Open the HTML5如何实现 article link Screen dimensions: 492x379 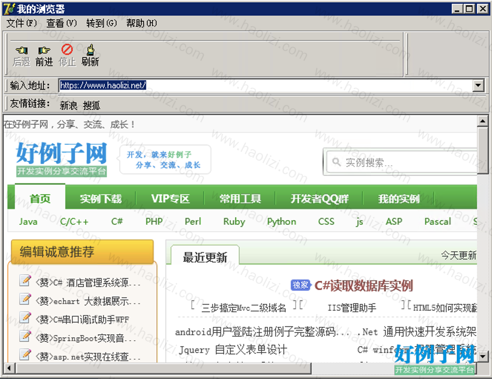445,308
